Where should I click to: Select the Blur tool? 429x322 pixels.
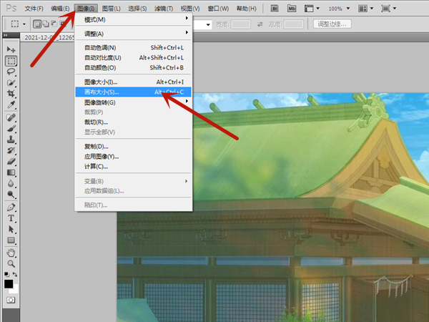pyautogui.click(x=11, y=183)
